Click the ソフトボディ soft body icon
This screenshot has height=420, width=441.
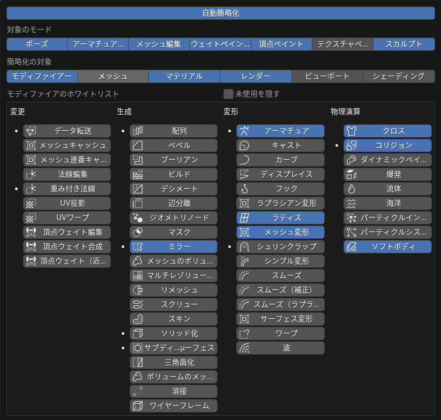click(352, 246)
